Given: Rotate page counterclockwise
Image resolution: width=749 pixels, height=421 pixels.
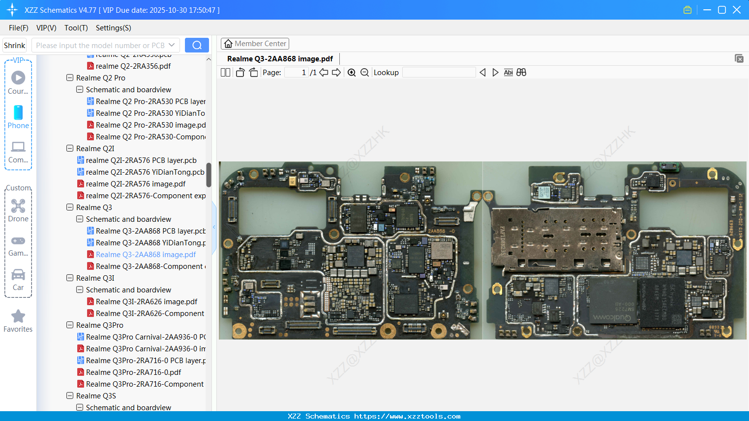Looking at the screenshot, I should click(x=240, y=73).
